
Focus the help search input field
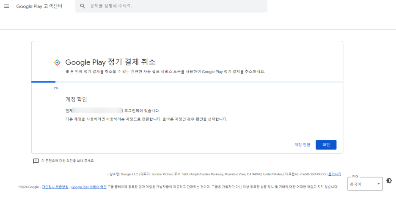pyautogui.click(x=171, y=6)
